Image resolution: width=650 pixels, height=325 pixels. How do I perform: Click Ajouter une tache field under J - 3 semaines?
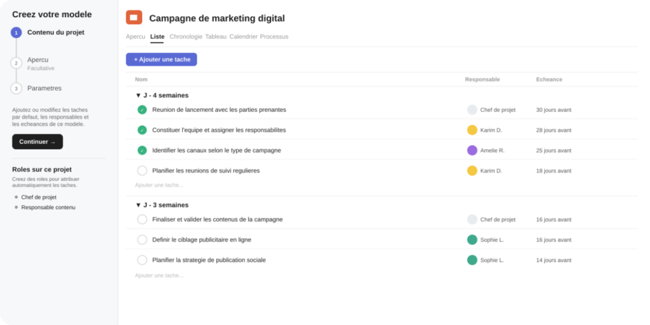159,275
